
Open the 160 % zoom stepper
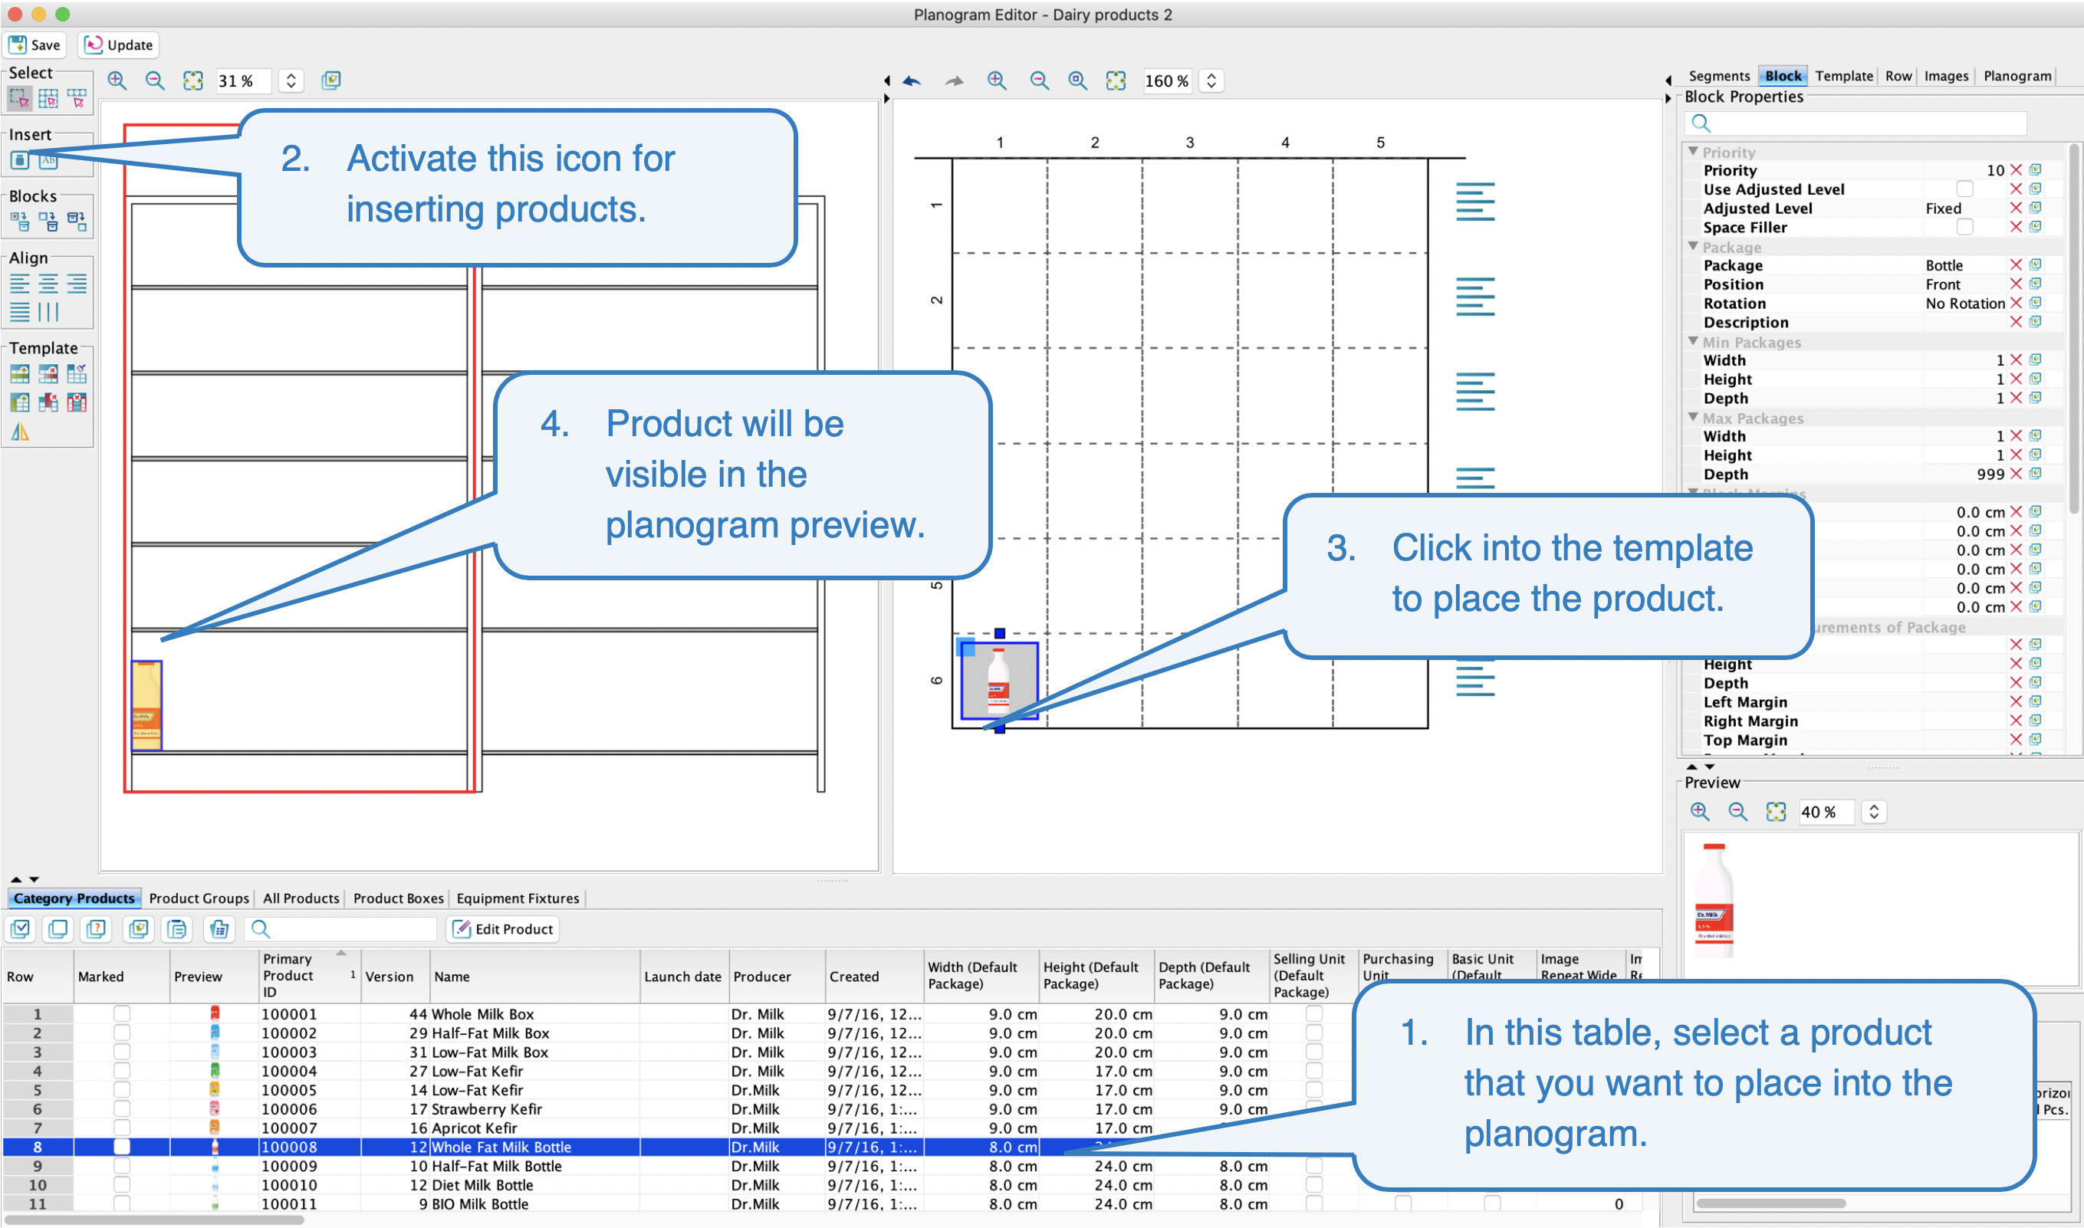coord(1211,80)
